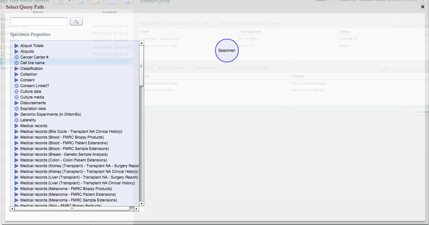The width and height of the screenshot is (429, 225).
Task: Select the Expiration date property
Action: tap(33, 109)
